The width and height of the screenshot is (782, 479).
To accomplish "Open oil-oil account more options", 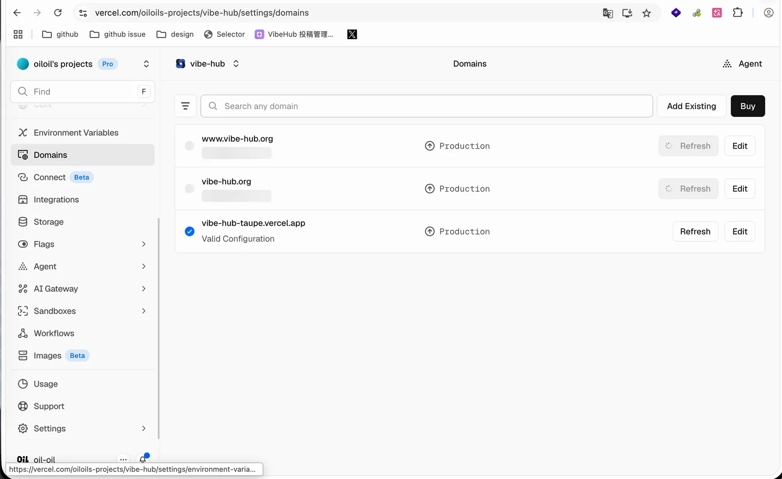I will coord(123,459).
